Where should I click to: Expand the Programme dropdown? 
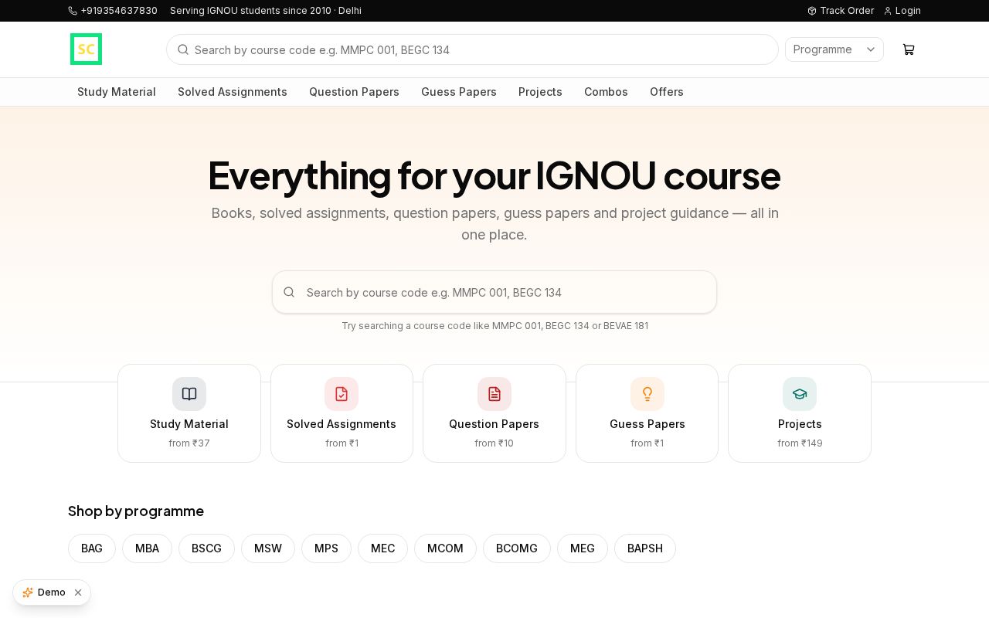point(834,49)
